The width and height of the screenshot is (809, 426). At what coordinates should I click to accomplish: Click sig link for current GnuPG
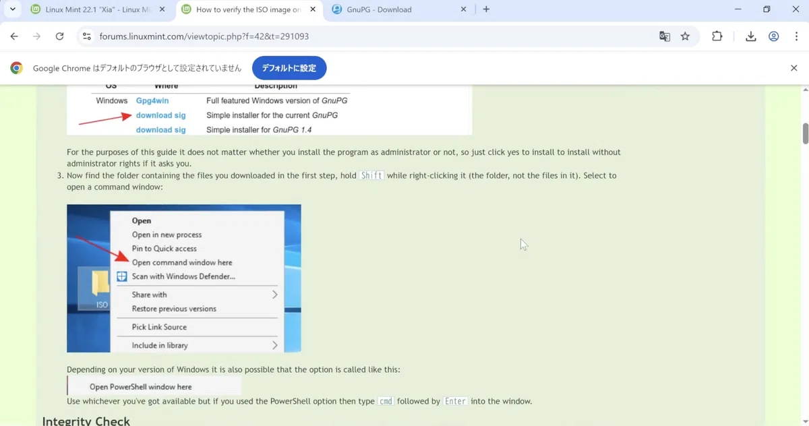[x=180, y=115]
